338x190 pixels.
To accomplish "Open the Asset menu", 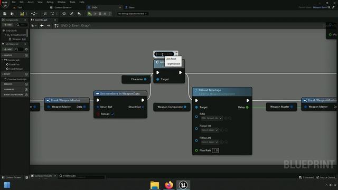I will pos(31,2).
